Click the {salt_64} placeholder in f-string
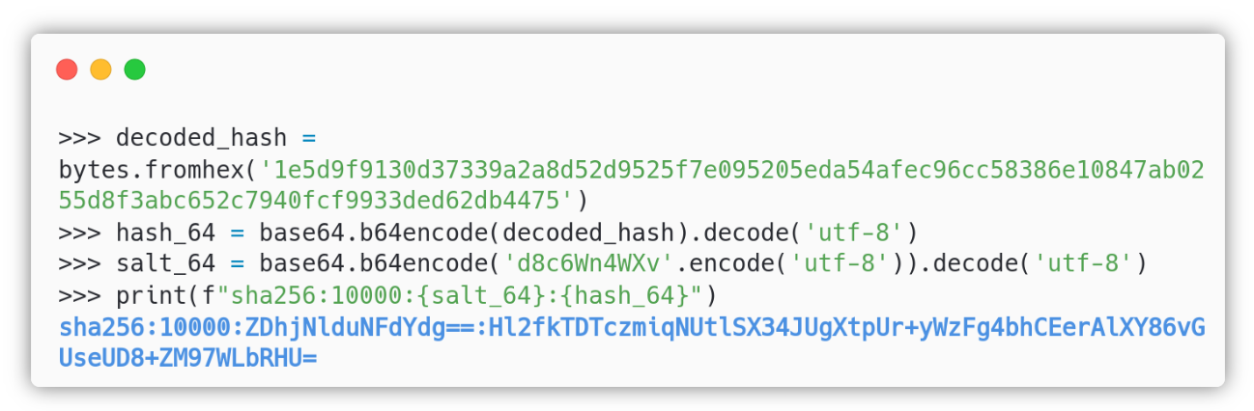This screenshot has width=1254, height=411. click(489, 294)
